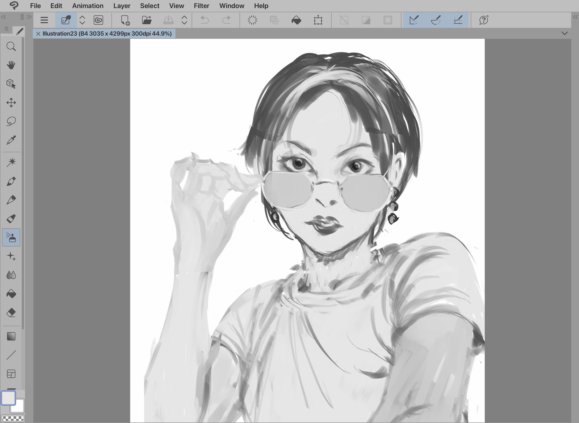Collapse the left palette dock double arrow
Screen dimensions: 579x423
pos(4,17)
